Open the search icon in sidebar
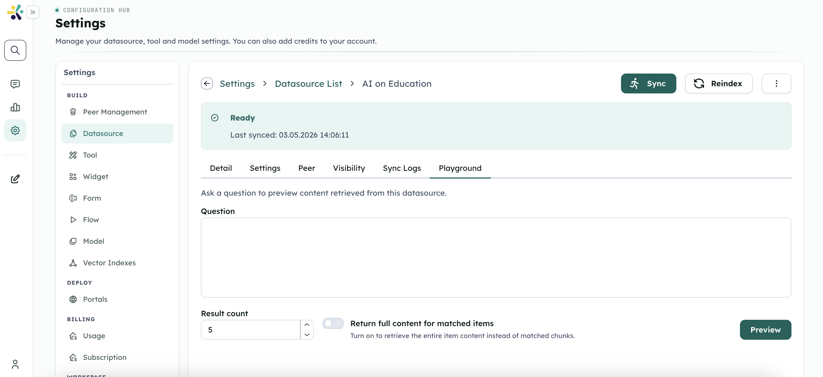The image size is (823, 377). tap(15, 50)
